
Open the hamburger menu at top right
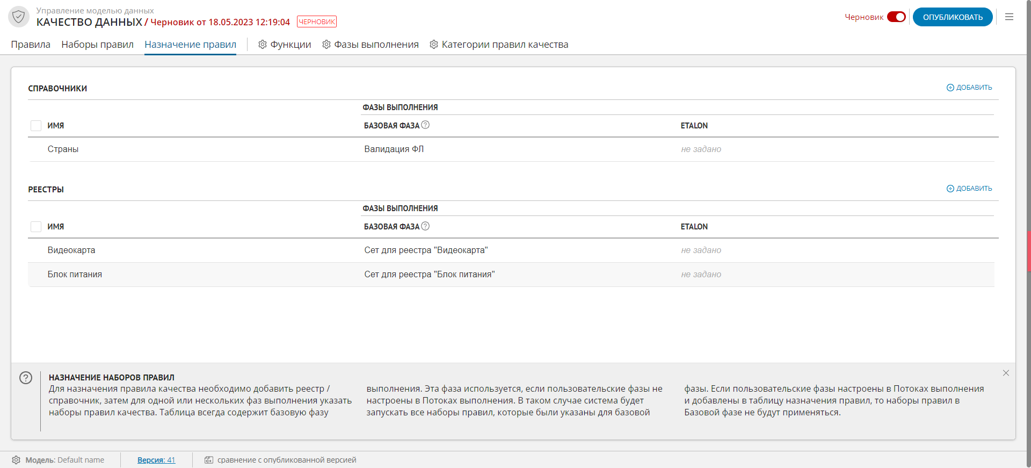tap(1009, 17)
